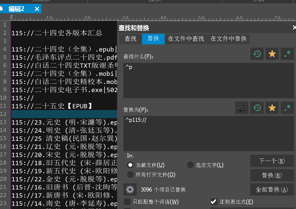Screen dimensions: 296x209
Task: Click the 下一个 button
Action: tap(272, 161)
